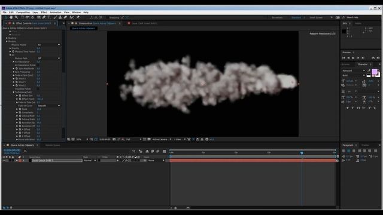Select the Standard workspace
383x215 pixels.
tap(296, 17)
